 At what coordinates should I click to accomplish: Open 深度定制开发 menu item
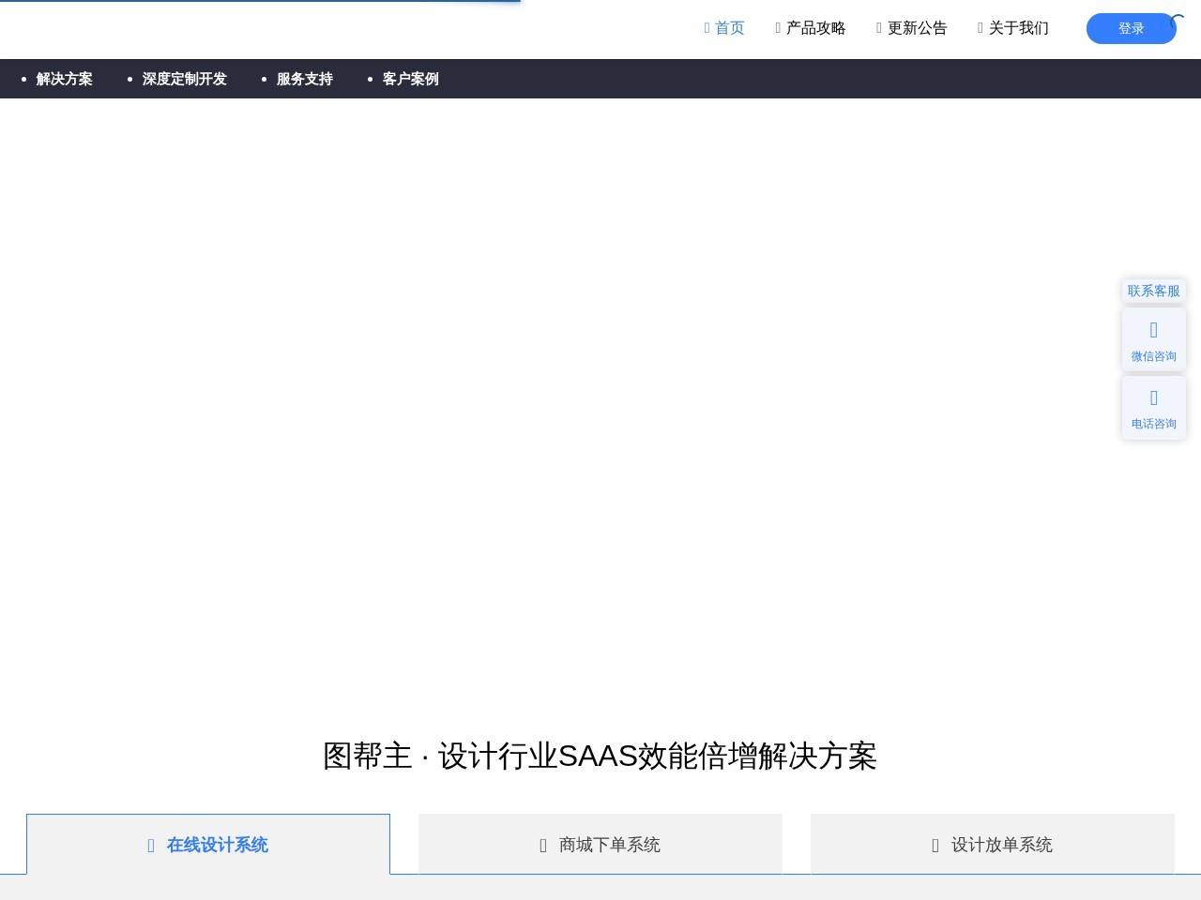click(185, 79)
